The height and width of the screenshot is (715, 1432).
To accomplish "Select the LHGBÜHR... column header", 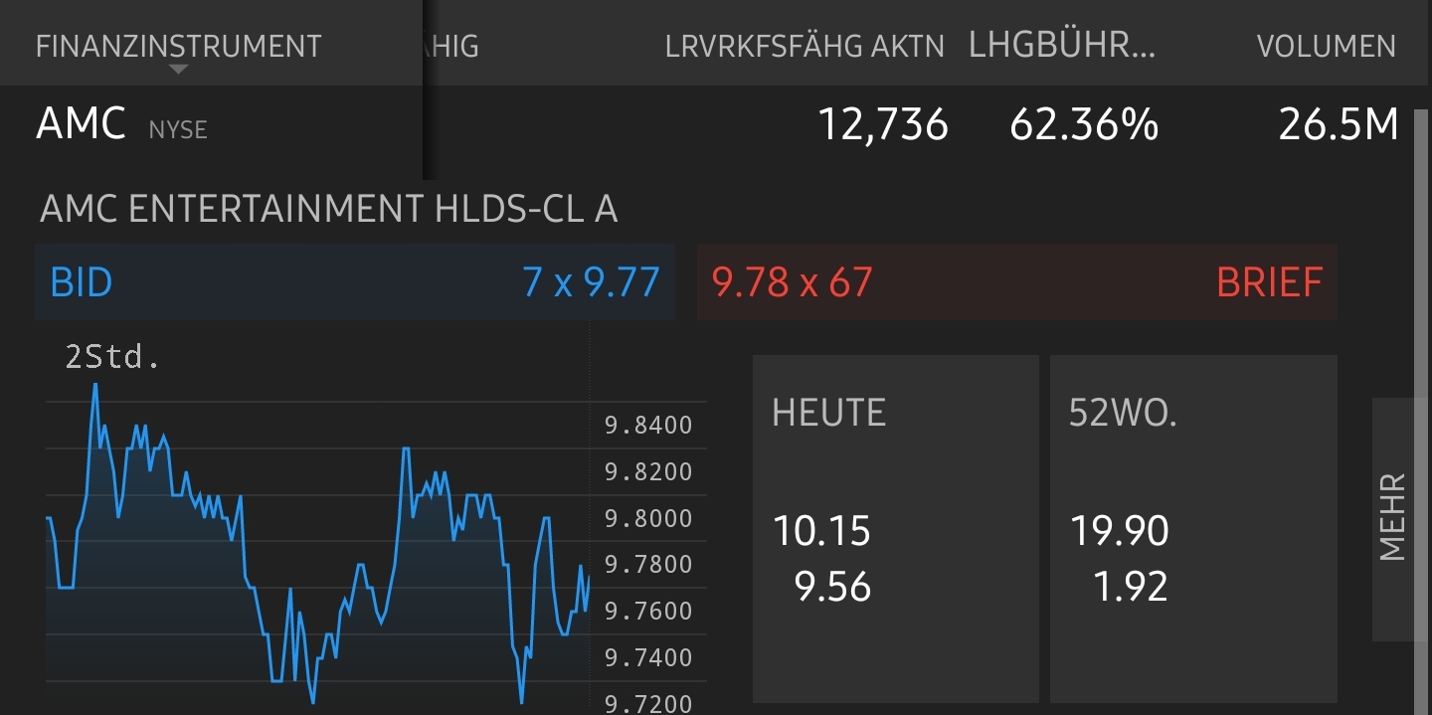I will 1062,46.
